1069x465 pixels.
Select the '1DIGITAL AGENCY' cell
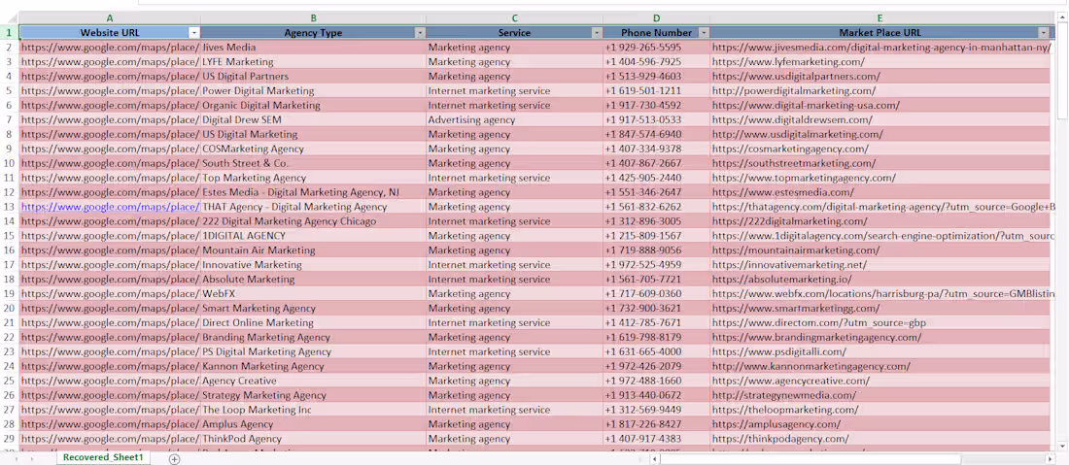point(313,236)
